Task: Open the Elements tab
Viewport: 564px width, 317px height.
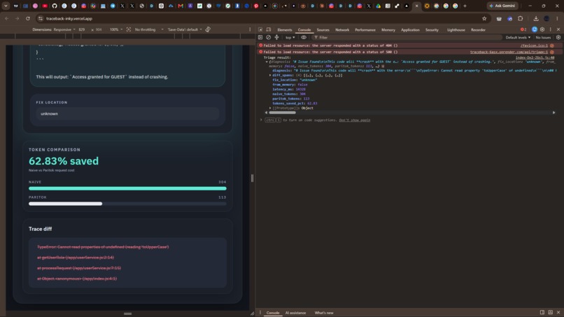Action: pos(285,30)
